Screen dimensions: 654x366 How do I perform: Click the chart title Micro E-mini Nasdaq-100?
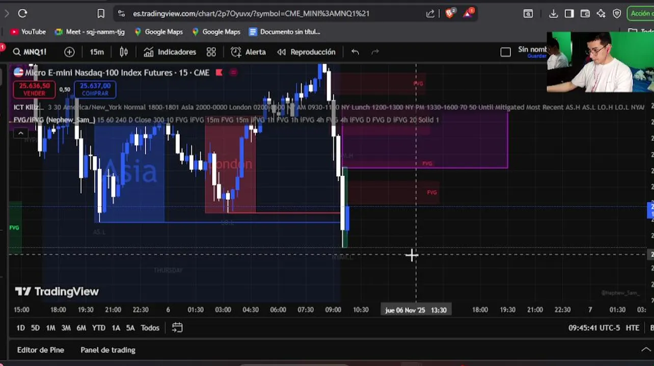[x=117, y=73]
